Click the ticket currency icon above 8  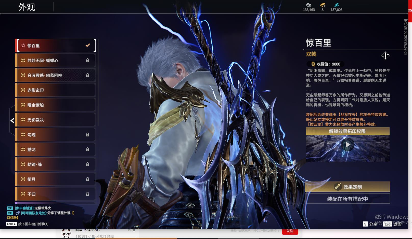(x=323, y=5)
